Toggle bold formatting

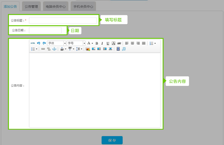[x=97, y=43]
